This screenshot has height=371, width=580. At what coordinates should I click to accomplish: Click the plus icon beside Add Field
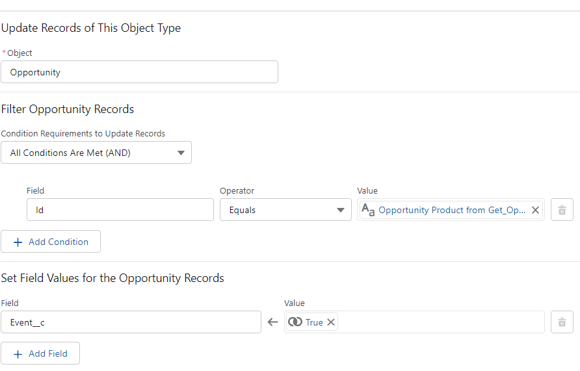pos(18,353)
